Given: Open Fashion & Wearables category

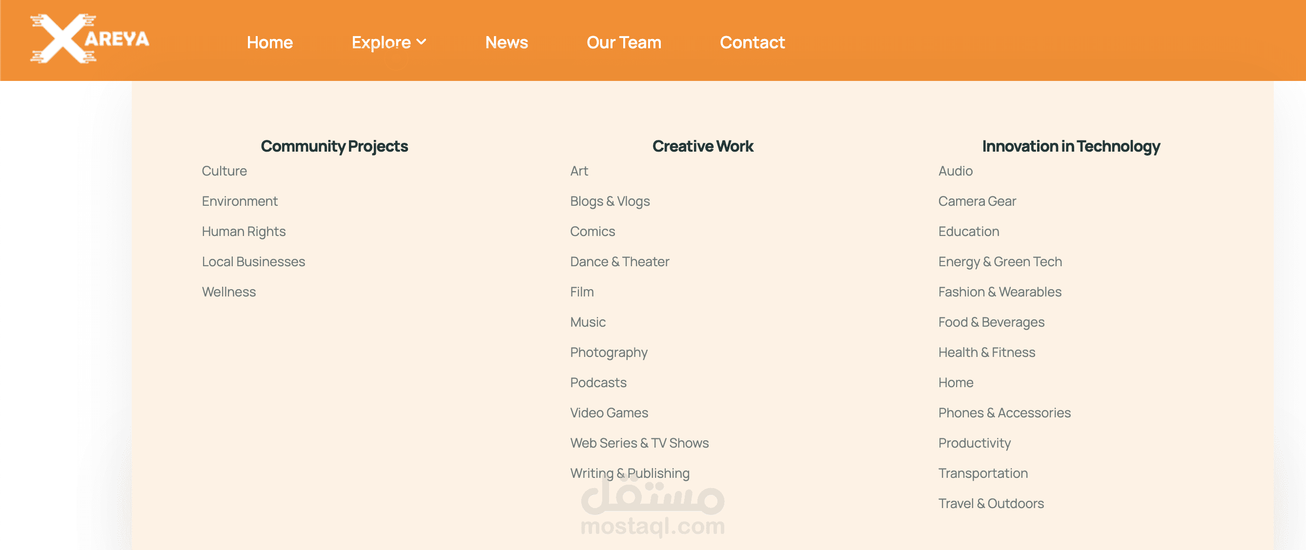Looking at the screenshot, I should pos(1000,292).
